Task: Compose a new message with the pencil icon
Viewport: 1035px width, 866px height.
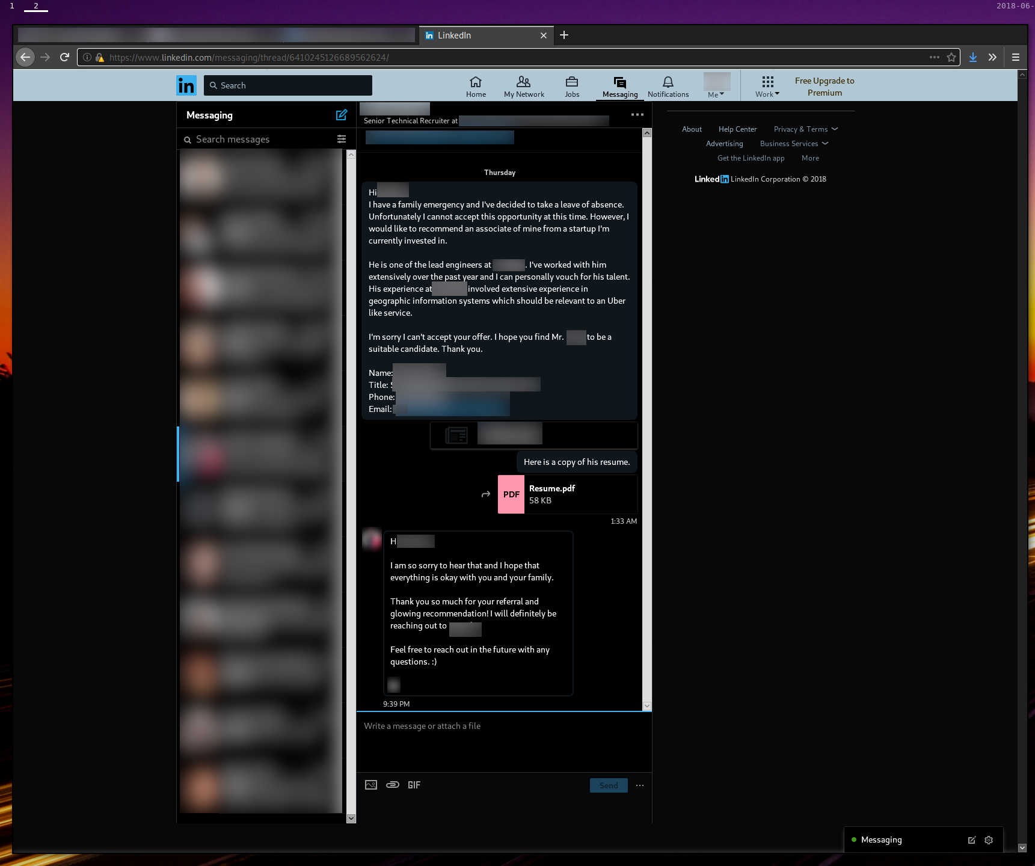Action: (342, 115)
